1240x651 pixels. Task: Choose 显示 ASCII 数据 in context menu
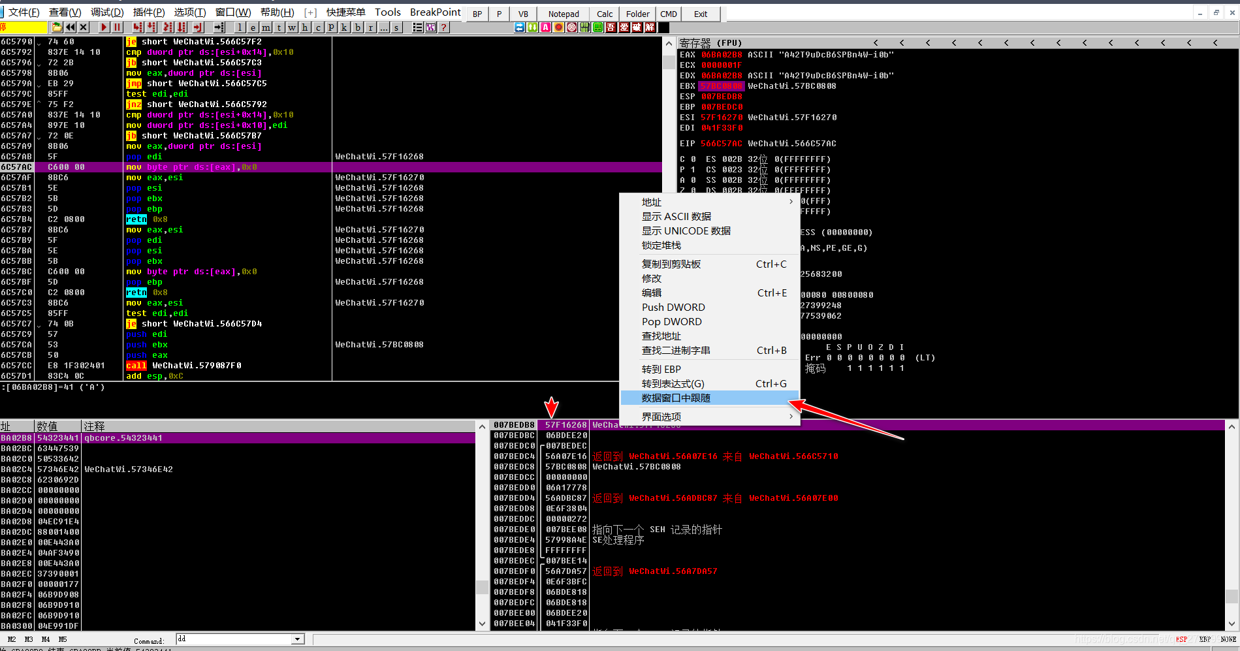tap(710, 216)
